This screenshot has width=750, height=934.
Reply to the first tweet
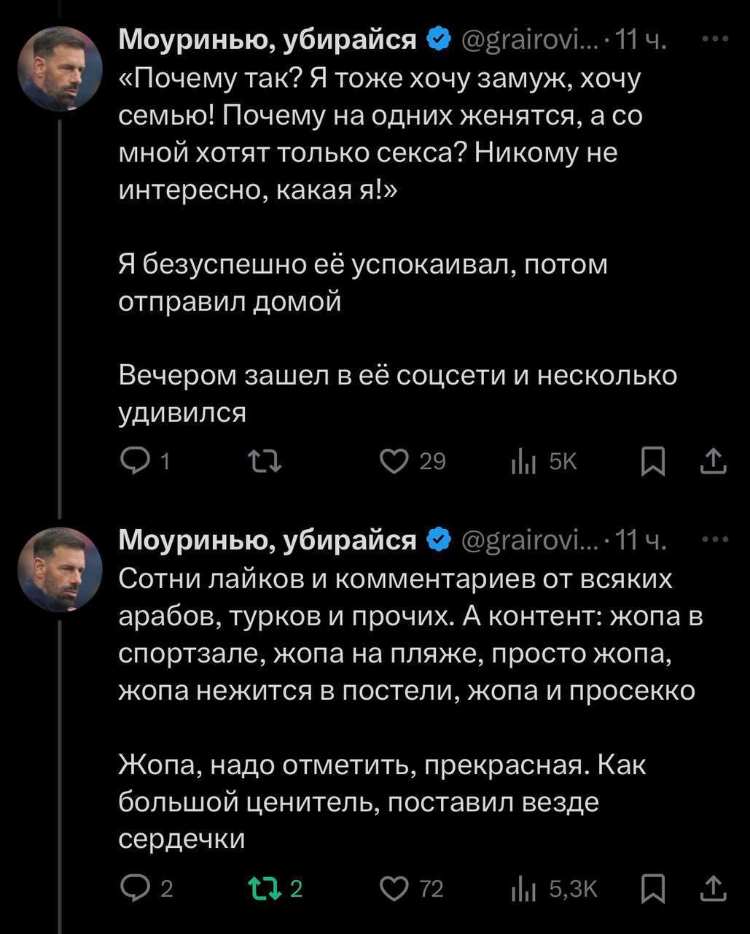tap(135, 461)
